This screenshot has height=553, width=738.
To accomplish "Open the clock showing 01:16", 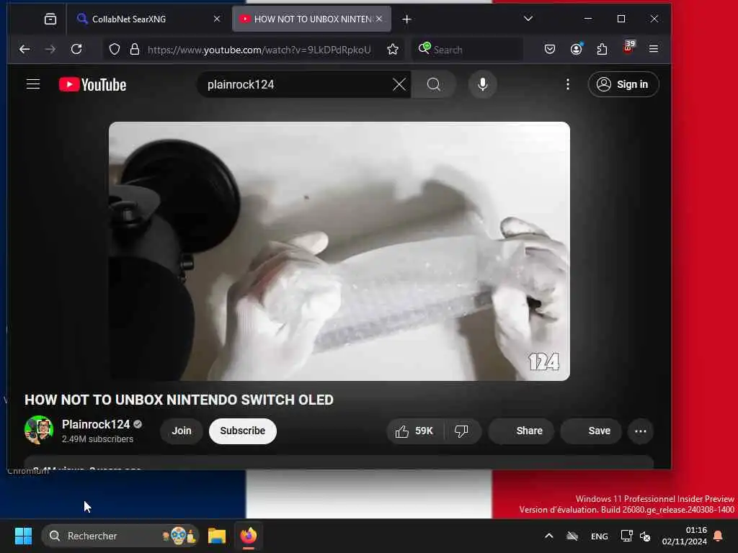I will pyautogui.click(x=685, y=536).
